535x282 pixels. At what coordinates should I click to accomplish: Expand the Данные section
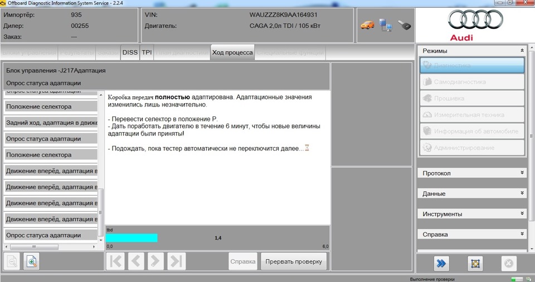pyautogui.click(x=472, y=193)
